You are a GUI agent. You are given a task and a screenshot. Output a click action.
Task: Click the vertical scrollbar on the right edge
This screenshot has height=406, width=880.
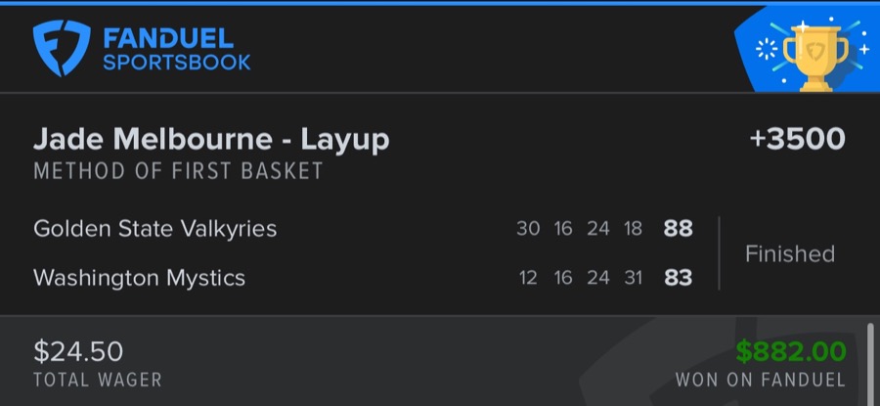(x=869, y=362)
